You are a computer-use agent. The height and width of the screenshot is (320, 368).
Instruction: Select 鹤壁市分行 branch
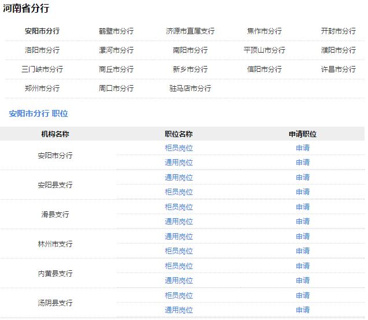(x=116, y=31)
